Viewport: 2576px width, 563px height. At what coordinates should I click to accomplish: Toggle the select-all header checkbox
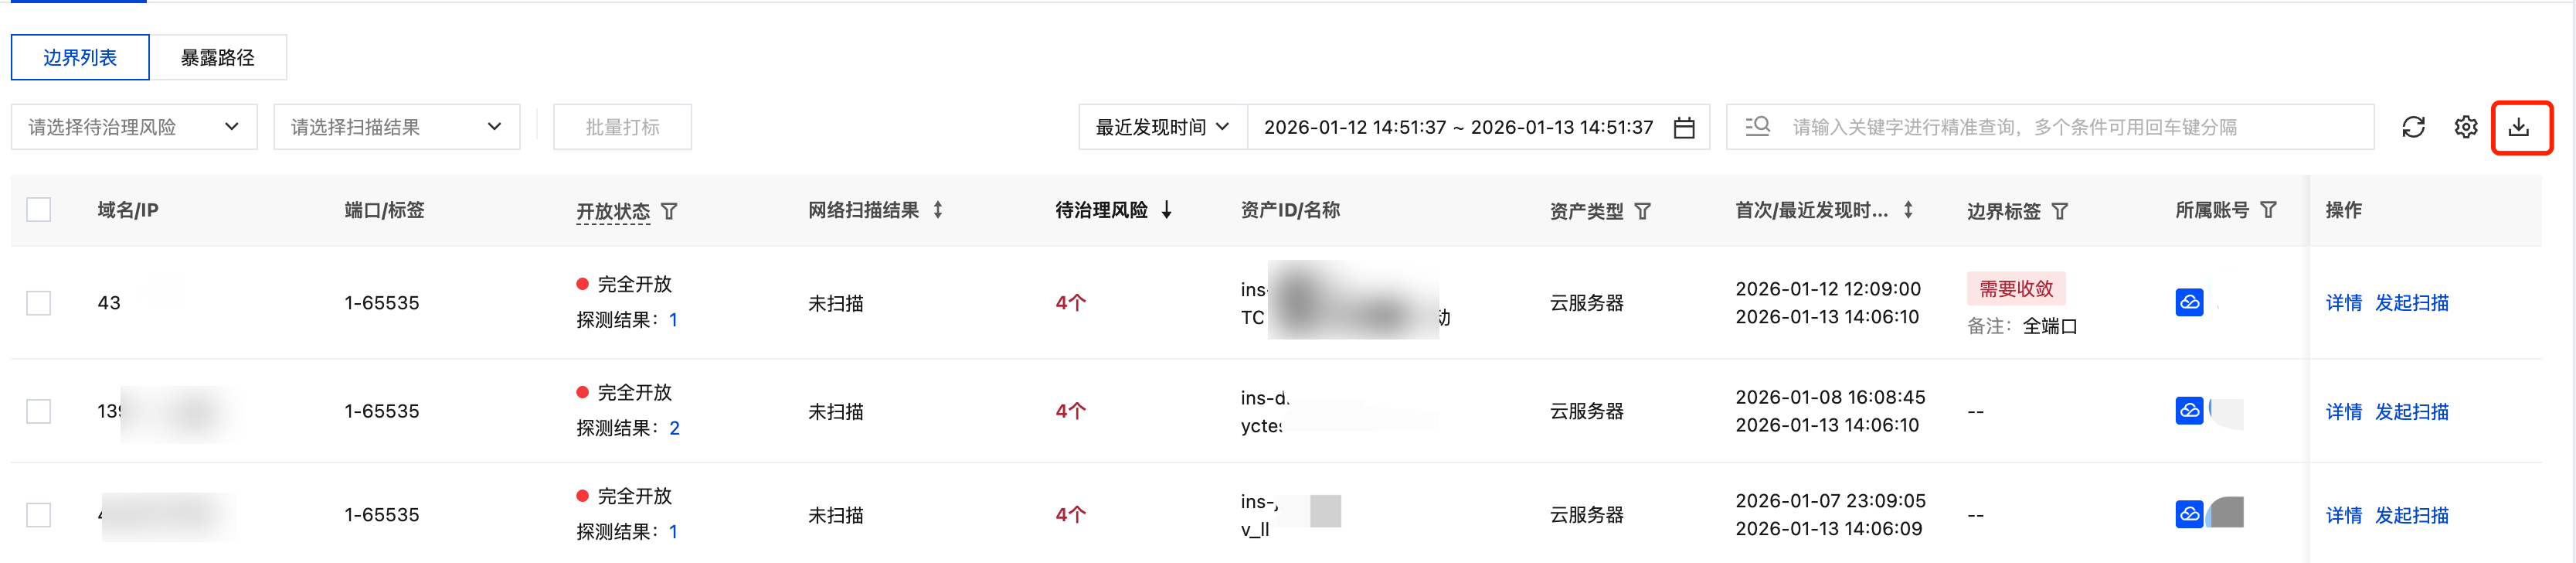coord(39,210)
